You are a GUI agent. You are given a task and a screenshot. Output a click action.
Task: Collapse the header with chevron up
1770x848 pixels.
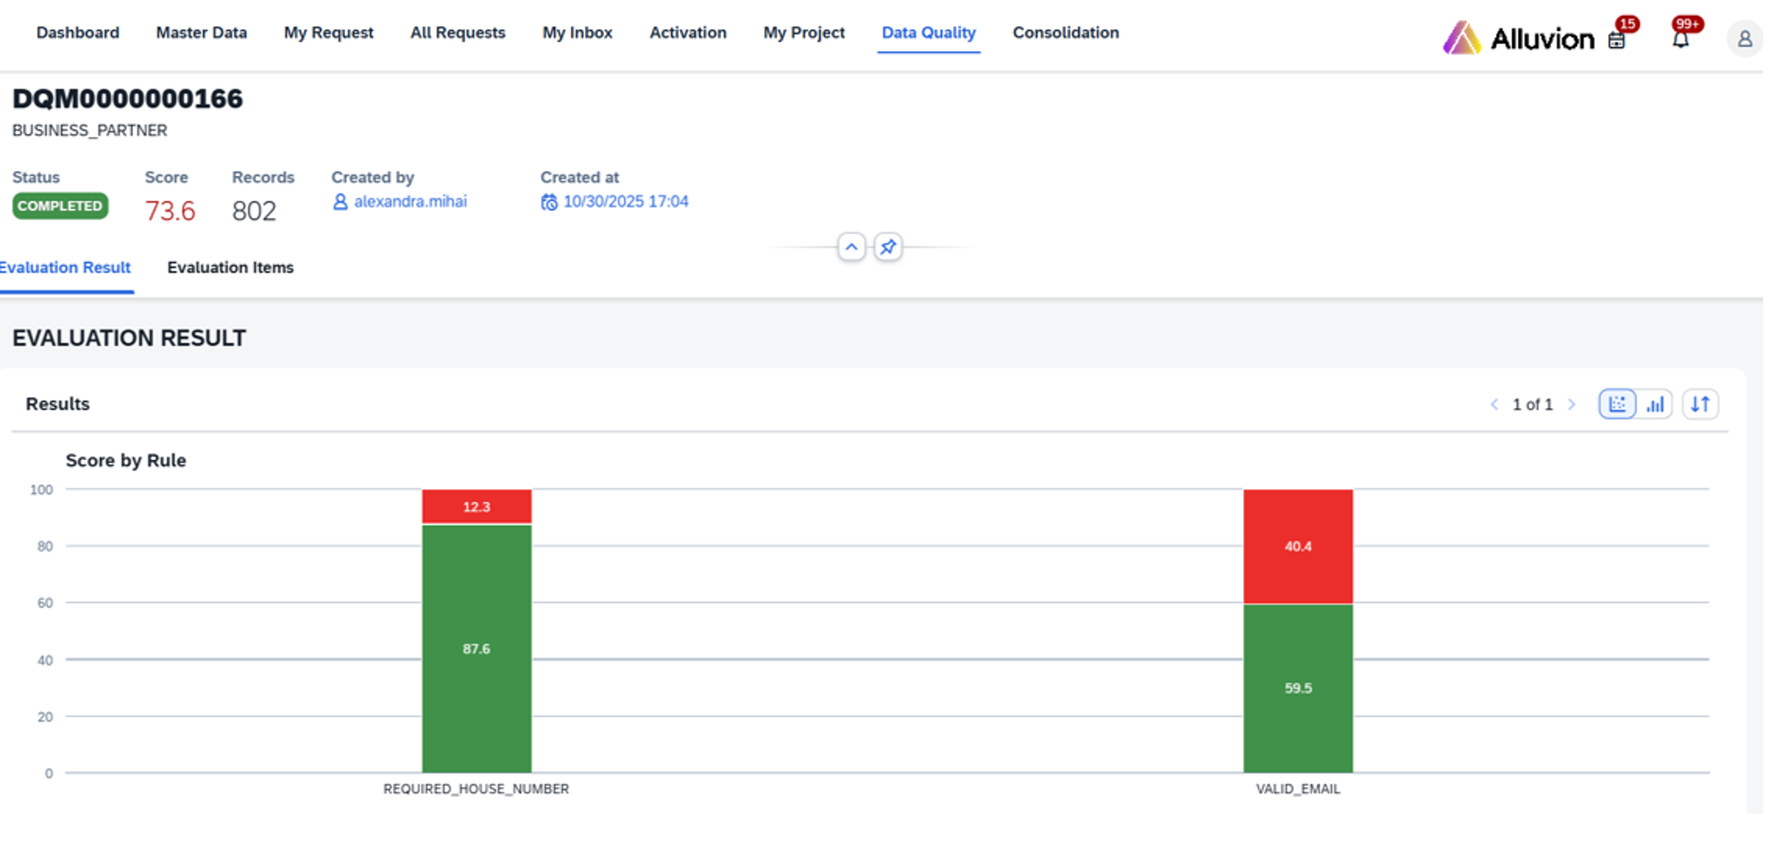coord(850,247)
